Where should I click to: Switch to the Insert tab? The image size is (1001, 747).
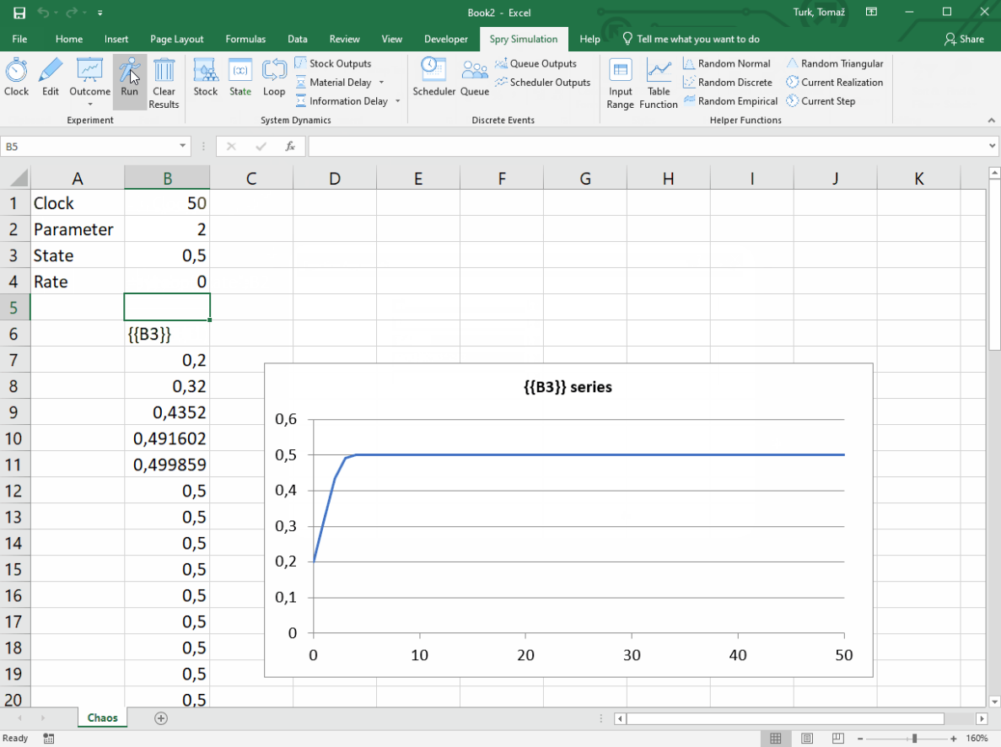pos(116,39)
